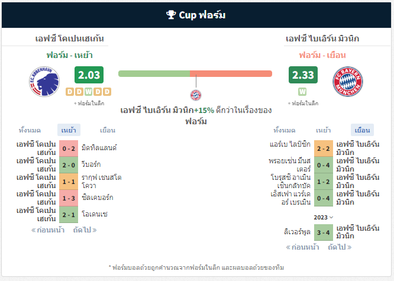Go to ก่อนหน้า page of Bayern matches
The width and height of the screenshot is (394, 281).
click(x=302, y=247)
